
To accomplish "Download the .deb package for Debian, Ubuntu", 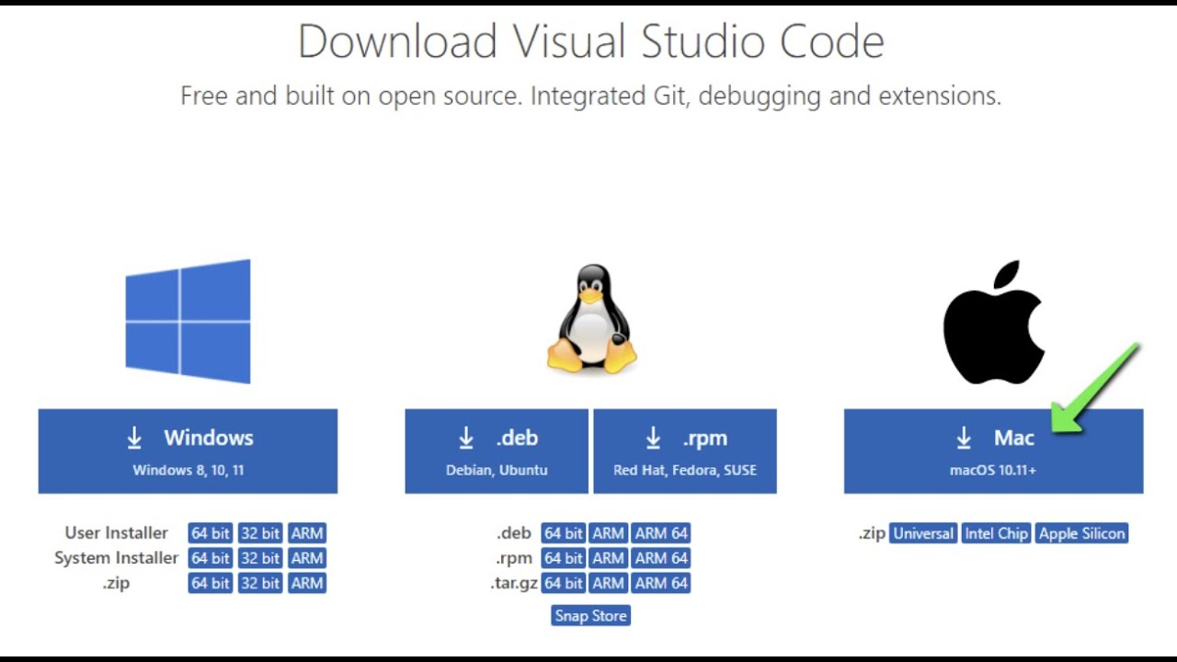I will (x=497, y=451).
